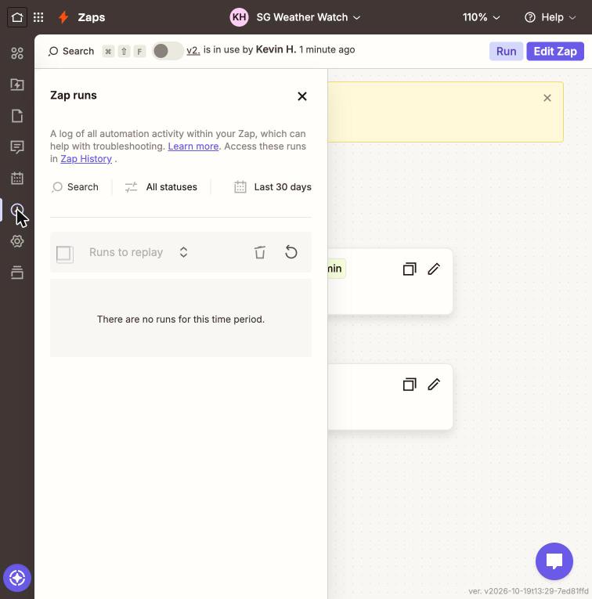Click the duplicate icon on second step card
The image size is (592, 599).
pyautogui.click(x=410, y=384)
